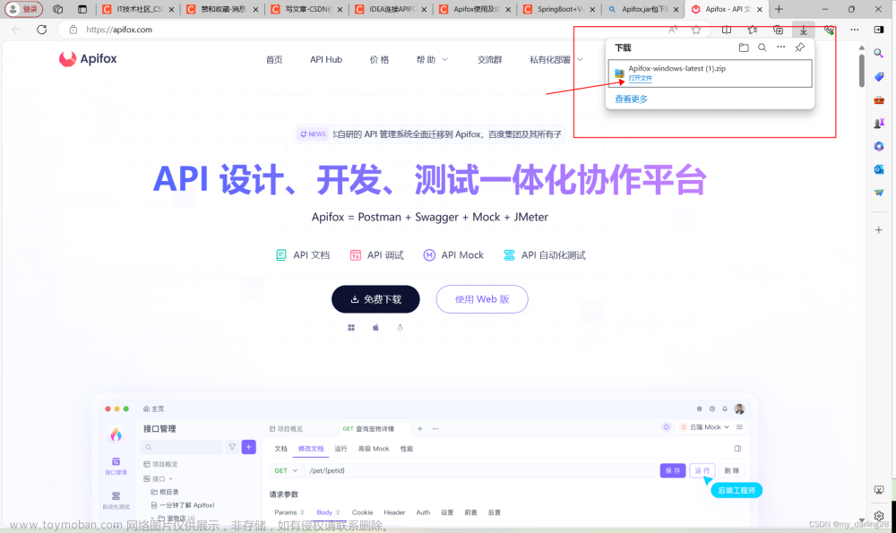Open the Collections toolbar icon
Screen dimensions: 896x533
pos(779,30)
